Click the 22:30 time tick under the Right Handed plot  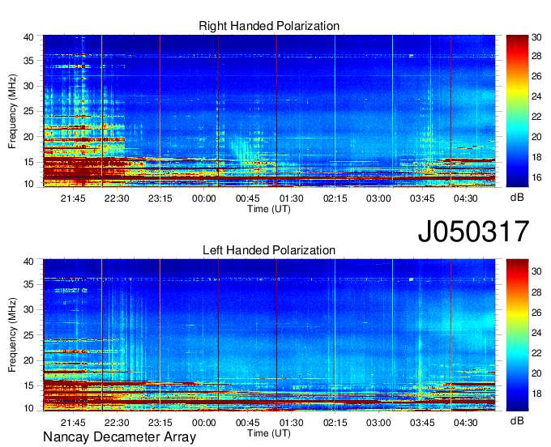tap(117, 198)
